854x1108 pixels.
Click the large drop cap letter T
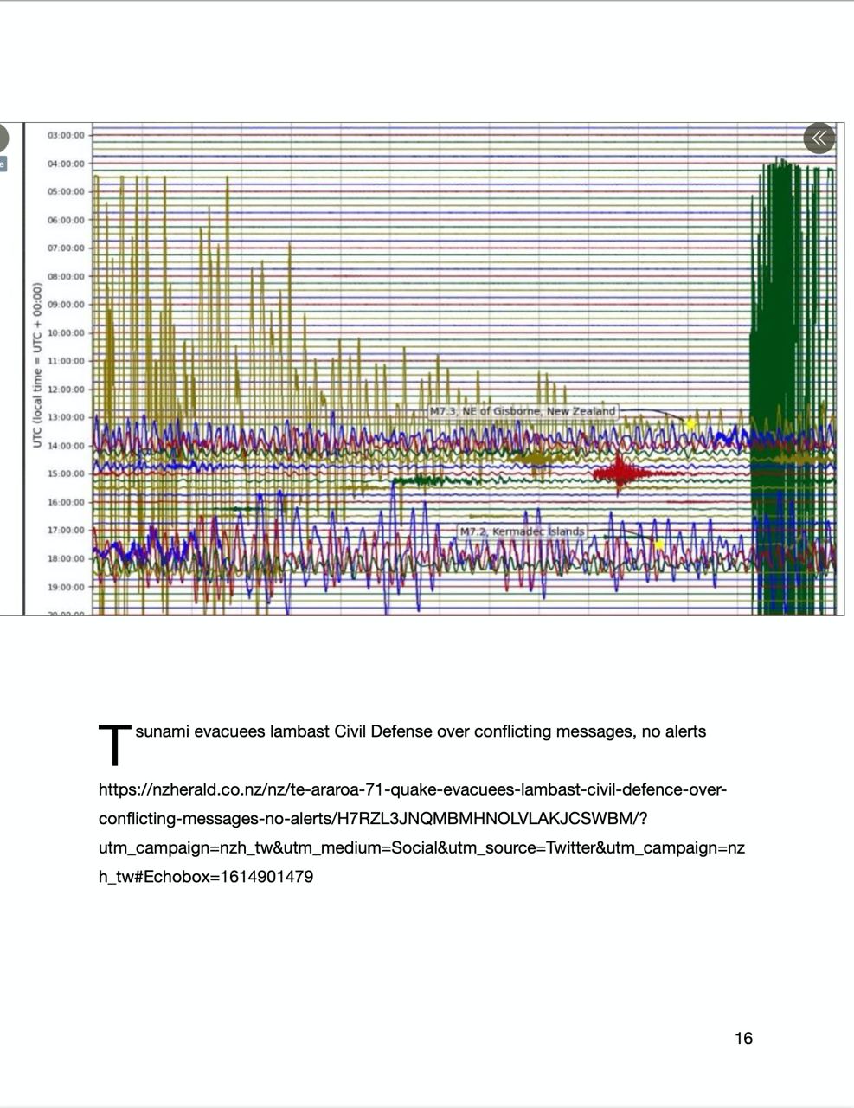114,744
